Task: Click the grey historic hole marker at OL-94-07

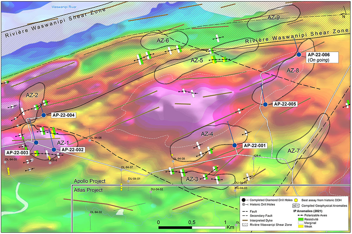Action: [x=121, y=170]
